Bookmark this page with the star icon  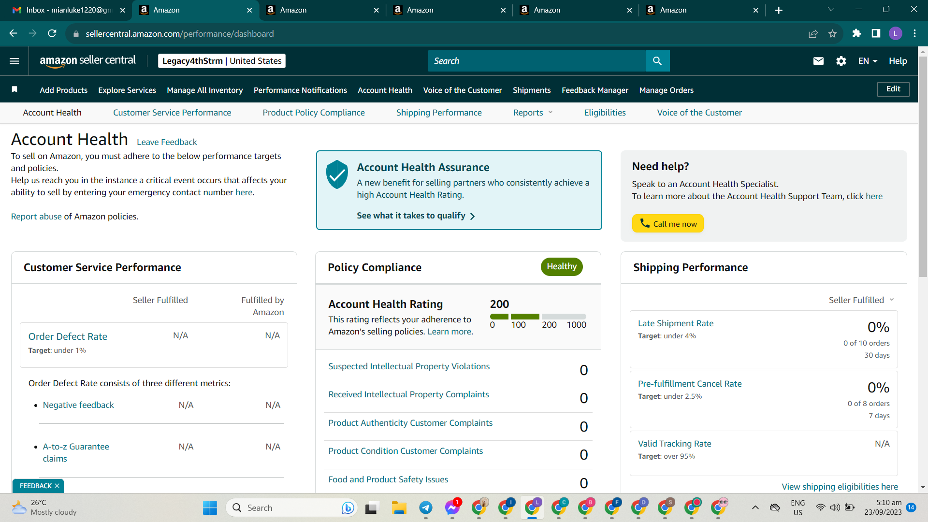(x=832, y=33)
